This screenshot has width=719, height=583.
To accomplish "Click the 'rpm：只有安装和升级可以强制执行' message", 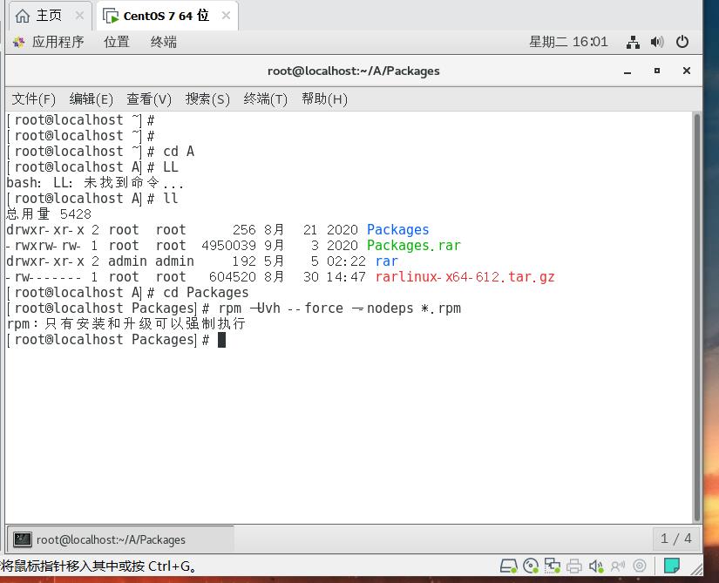I will (126, 323).
